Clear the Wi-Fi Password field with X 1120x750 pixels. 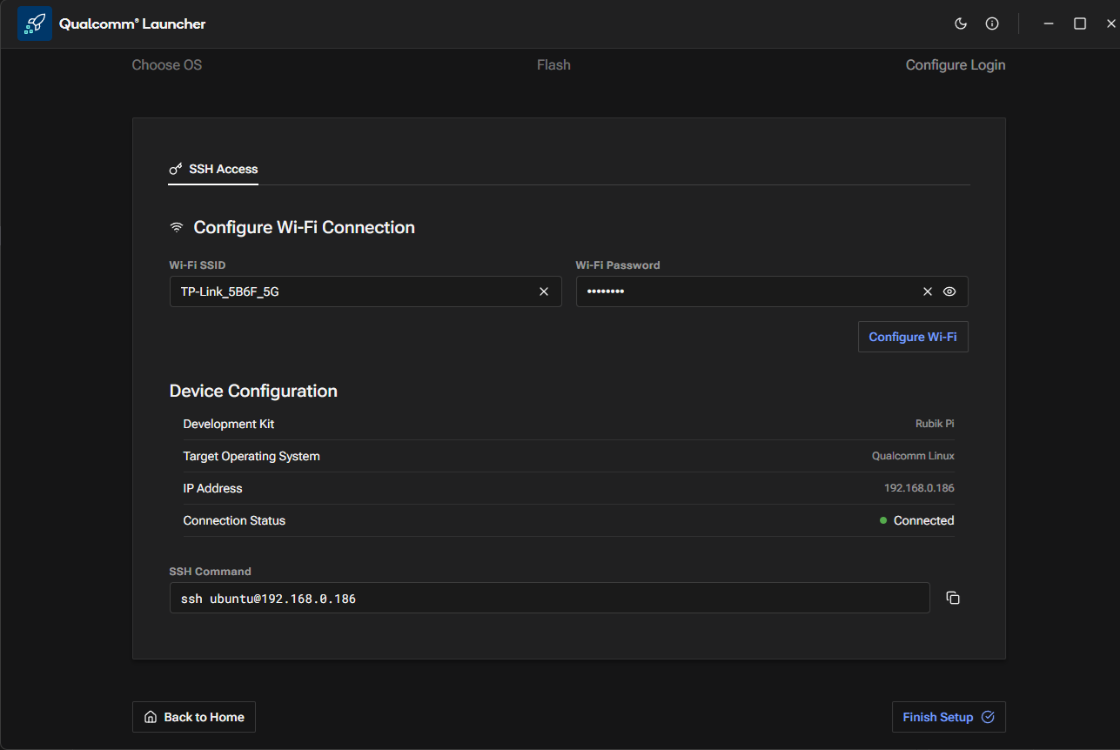click(x=928, y=291)
